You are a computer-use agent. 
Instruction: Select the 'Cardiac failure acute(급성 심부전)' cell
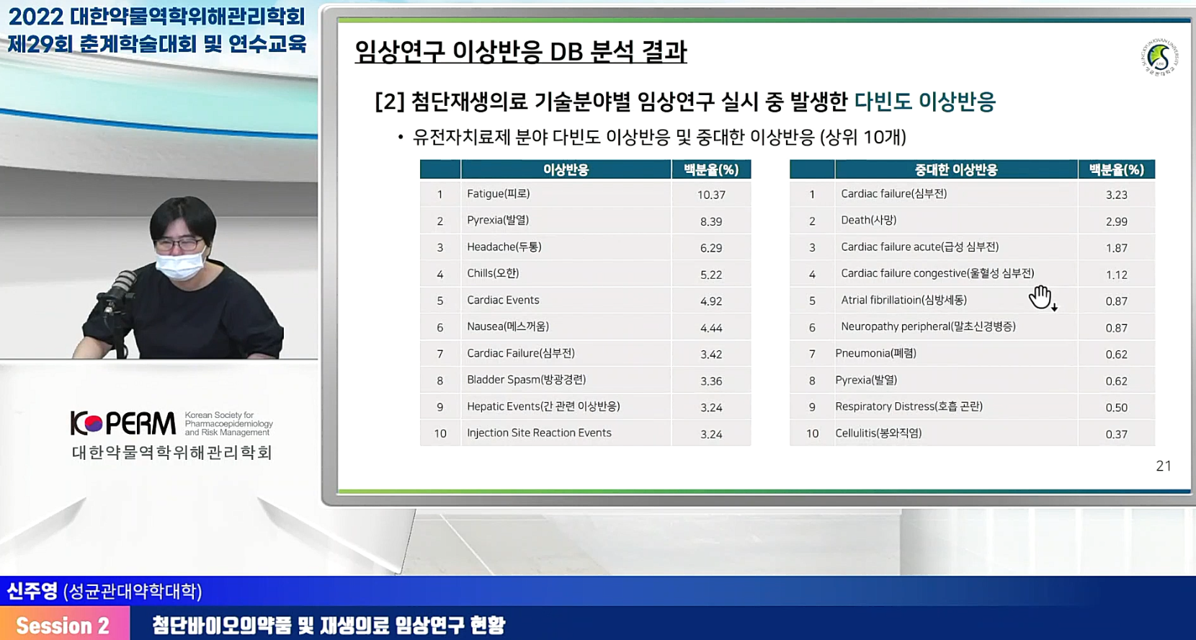[x=956, y=247]
